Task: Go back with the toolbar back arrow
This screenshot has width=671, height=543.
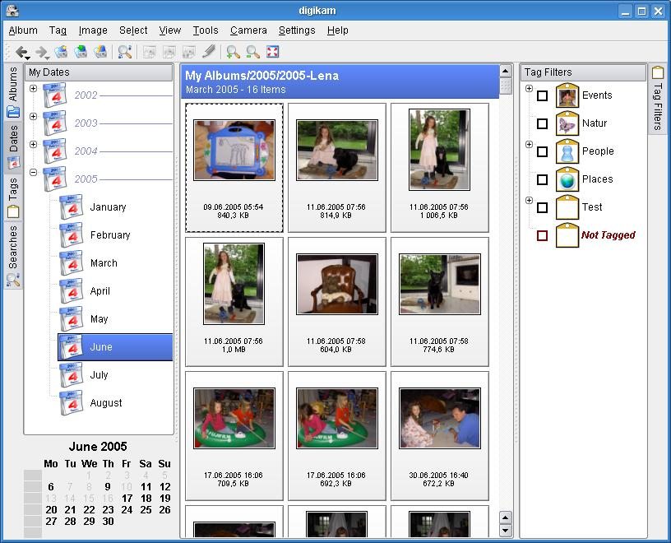Action: (x=21, y=53)
